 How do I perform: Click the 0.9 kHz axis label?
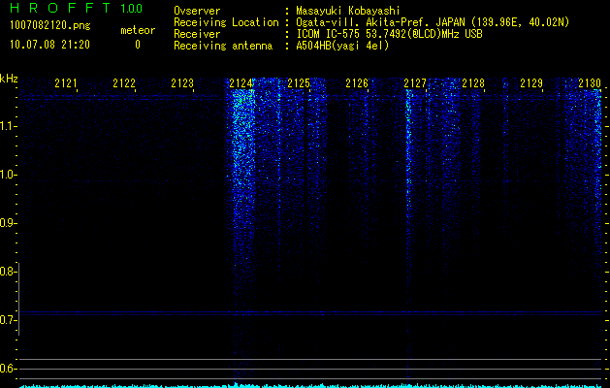click(x=8, y=223)
